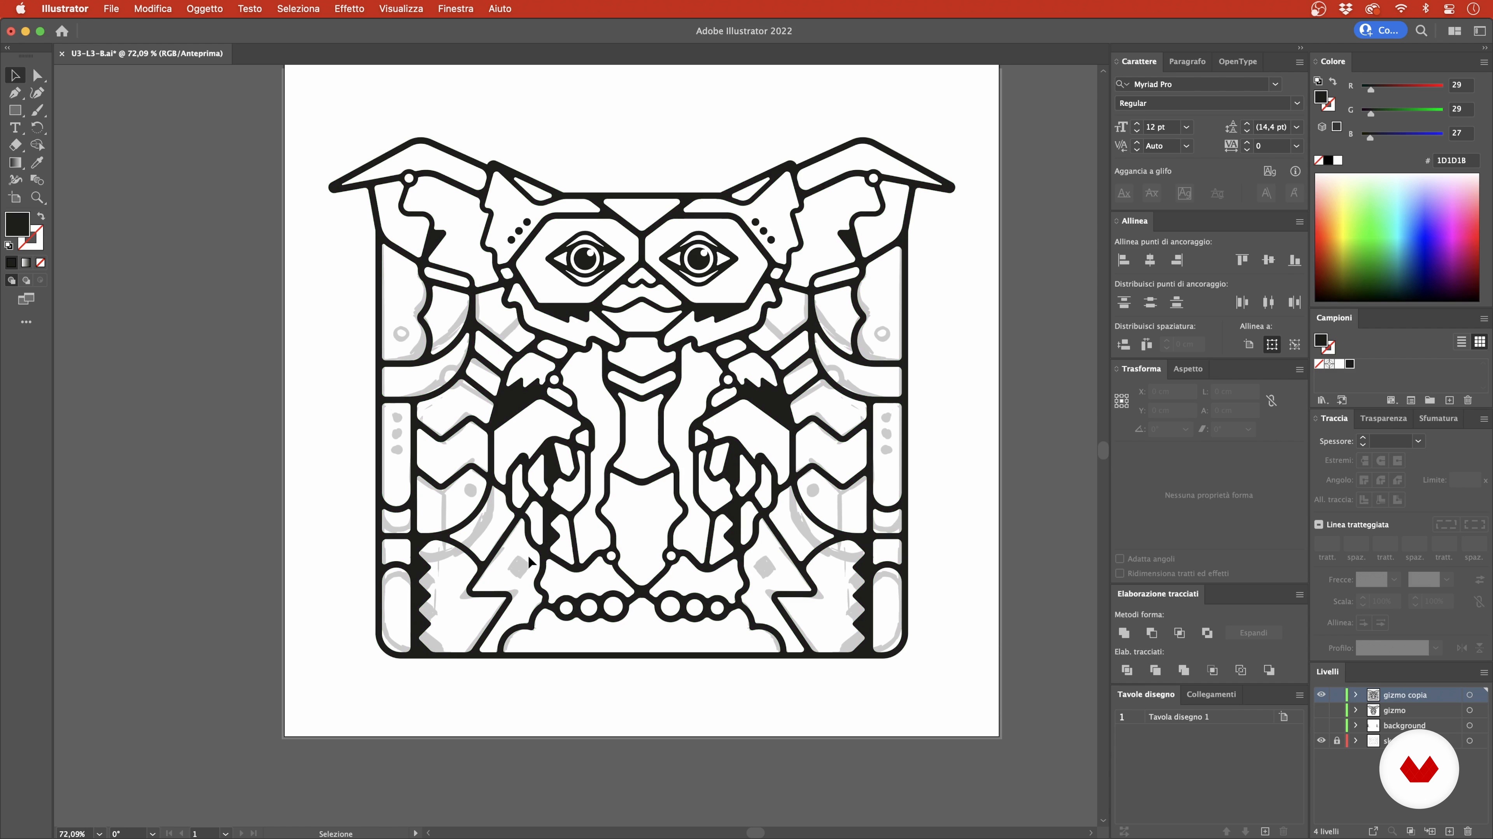Select Tavola disegno 1 row
The image size is (1493, 839).
click(x=1208, y=717)
